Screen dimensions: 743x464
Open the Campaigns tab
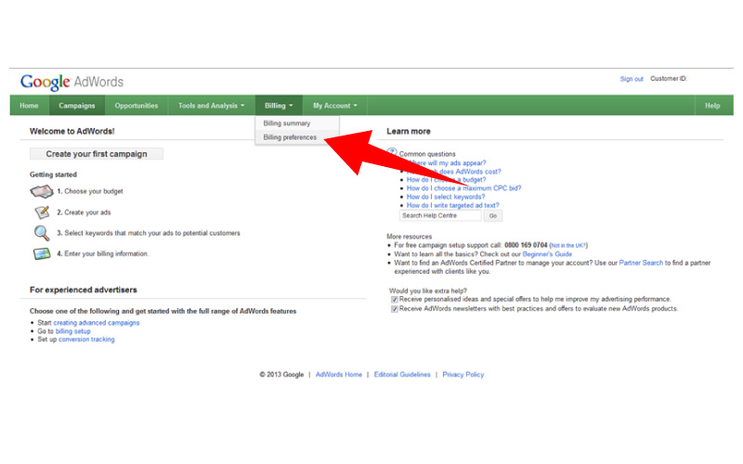pyautogui.click(x=77, y=106)
